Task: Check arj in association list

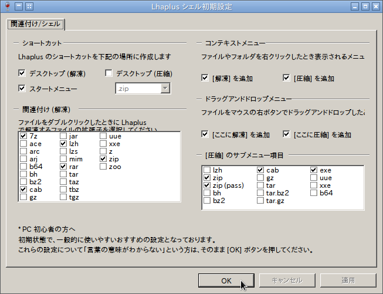Action: (x=23, y=159)
